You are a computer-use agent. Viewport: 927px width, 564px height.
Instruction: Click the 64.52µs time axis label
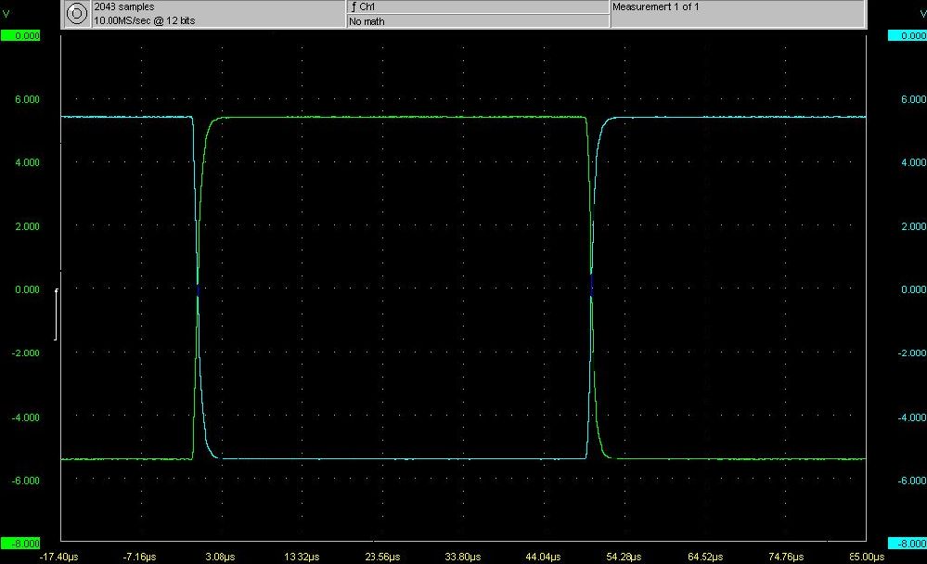pyautogui.click(x=704, y=557)
